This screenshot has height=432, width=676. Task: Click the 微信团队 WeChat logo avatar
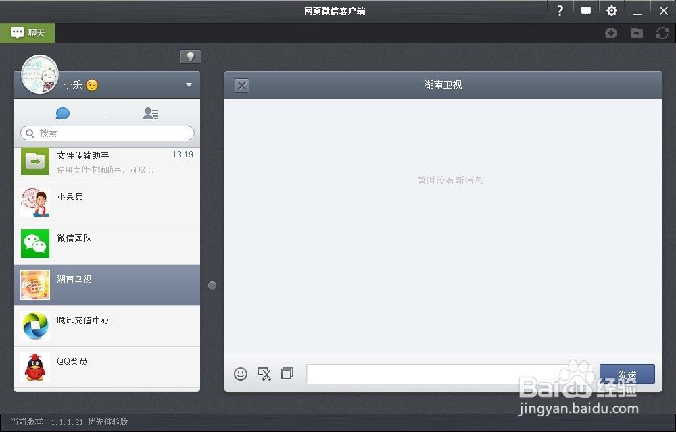coord(35,244)
